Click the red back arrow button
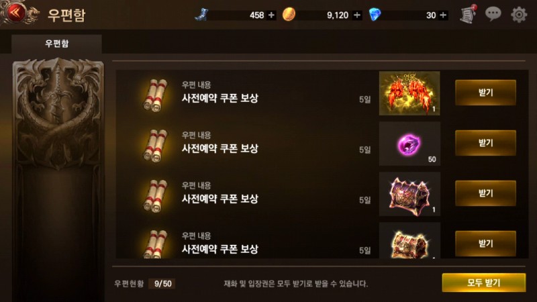The width and height of the screenshot is (537, 302). 14,13
